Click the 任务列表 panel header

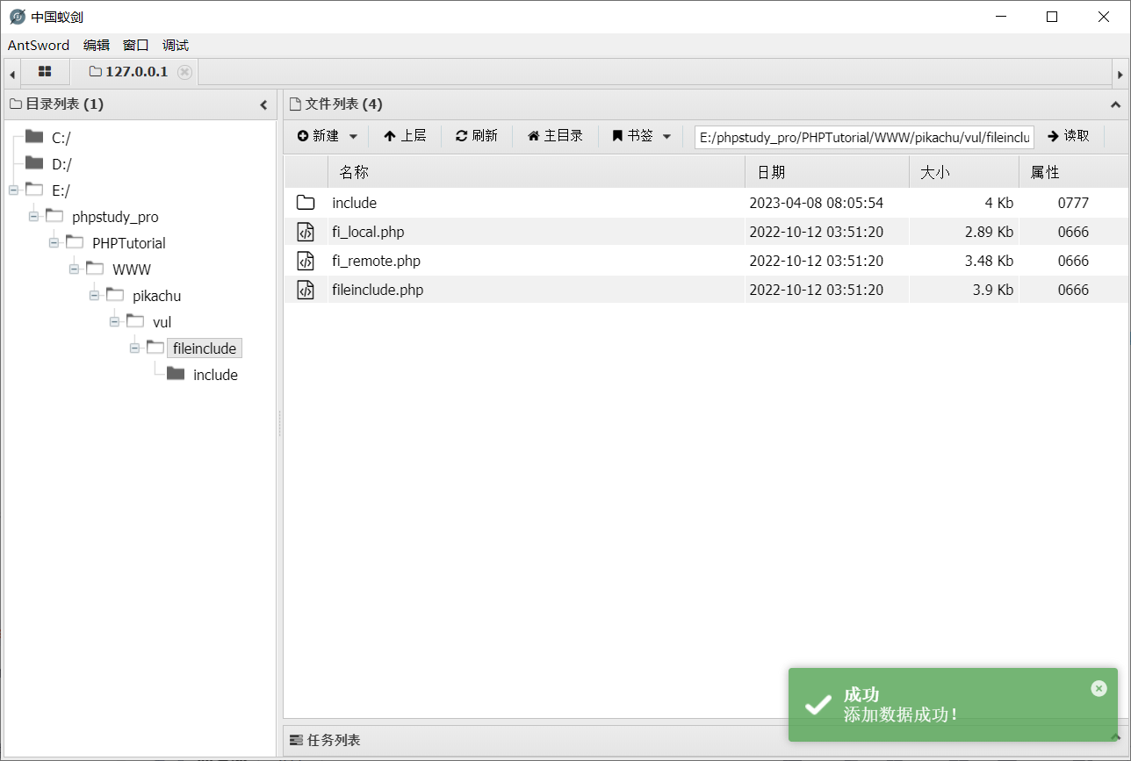[x=706, y=740]
